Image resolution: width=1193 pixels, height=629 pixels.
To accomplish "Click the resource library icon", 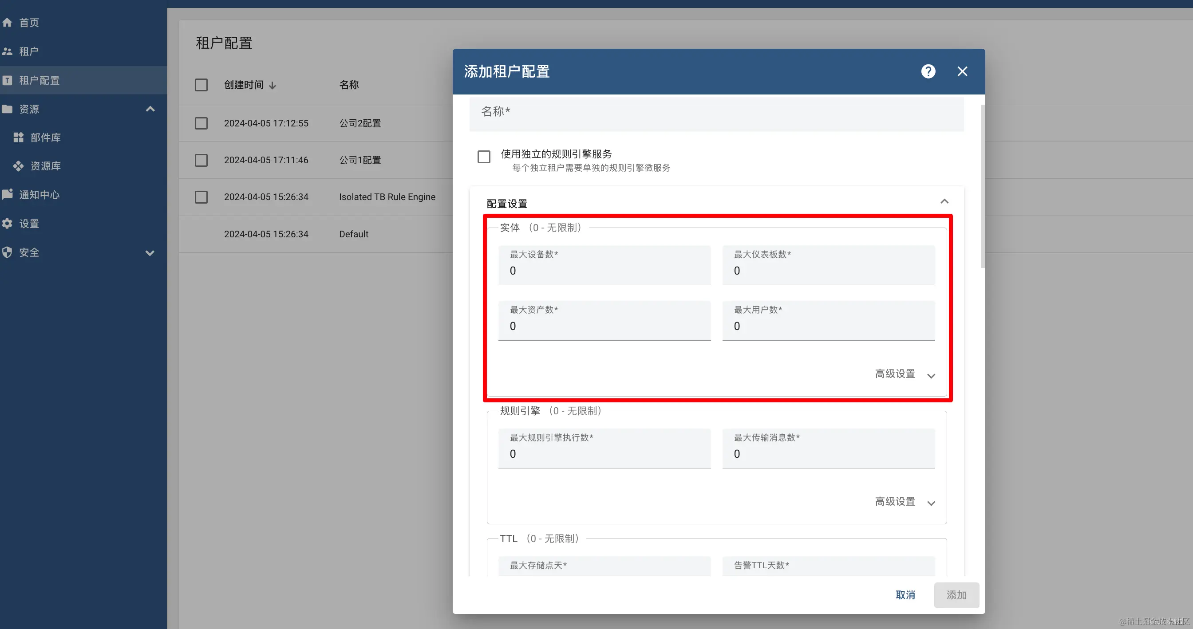I will [18, 166].
